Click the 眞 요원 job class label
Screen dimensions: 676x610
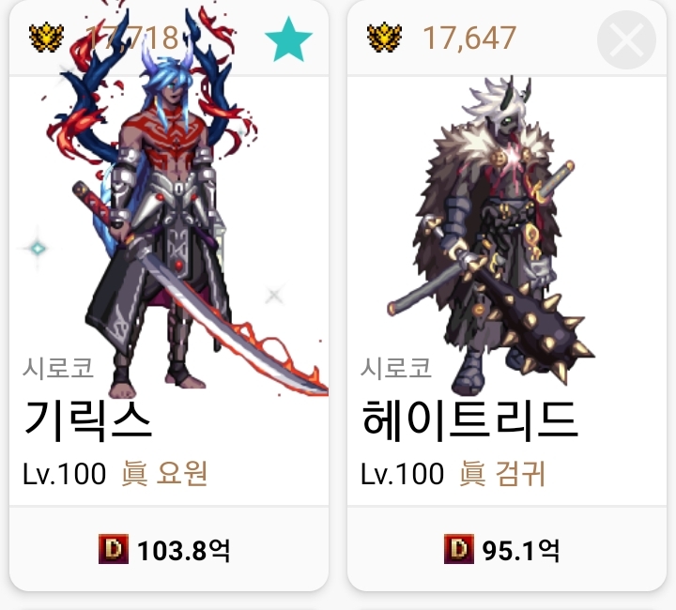click(x=164, y=473)
